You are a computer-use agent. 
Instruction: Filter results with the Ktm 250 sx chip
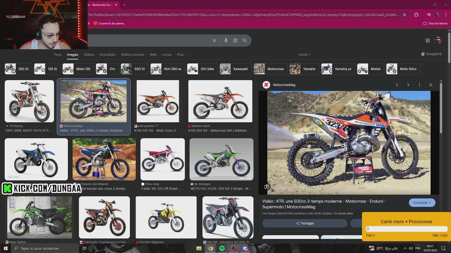coord(167,69)
